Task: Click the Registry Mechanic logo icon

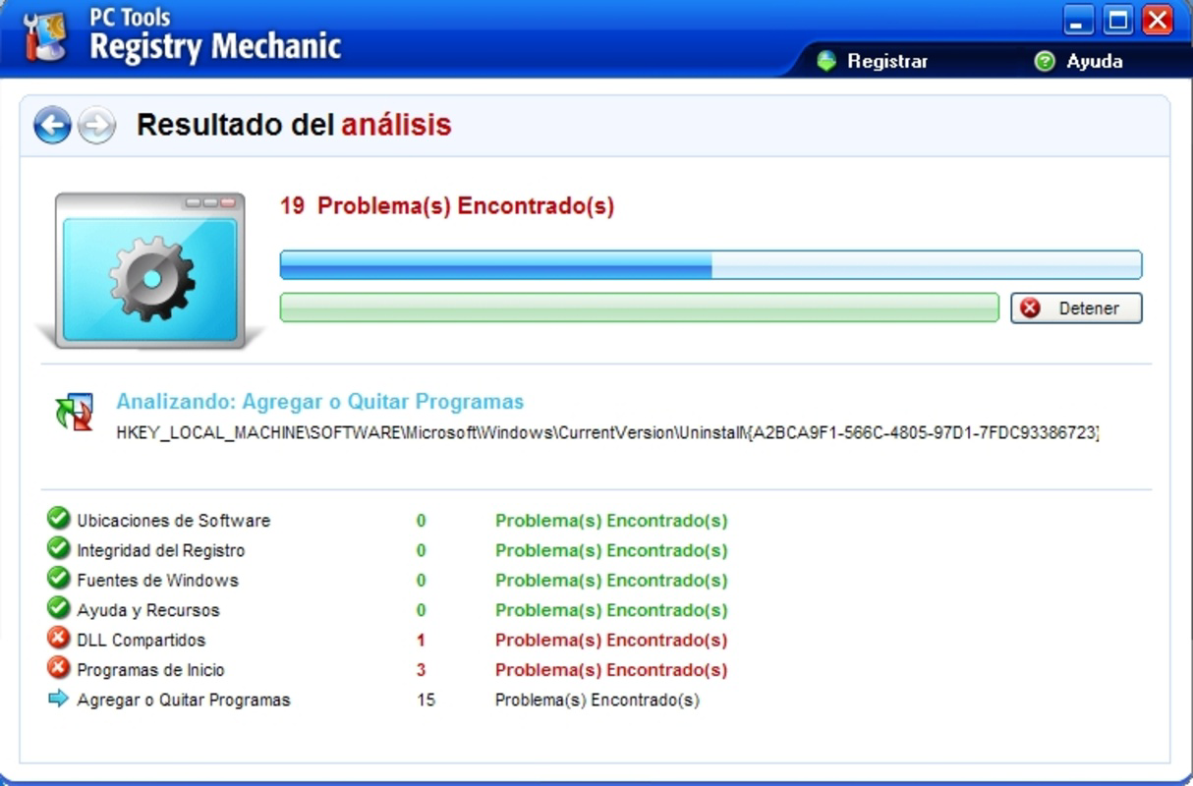Action: coord(44,37)
